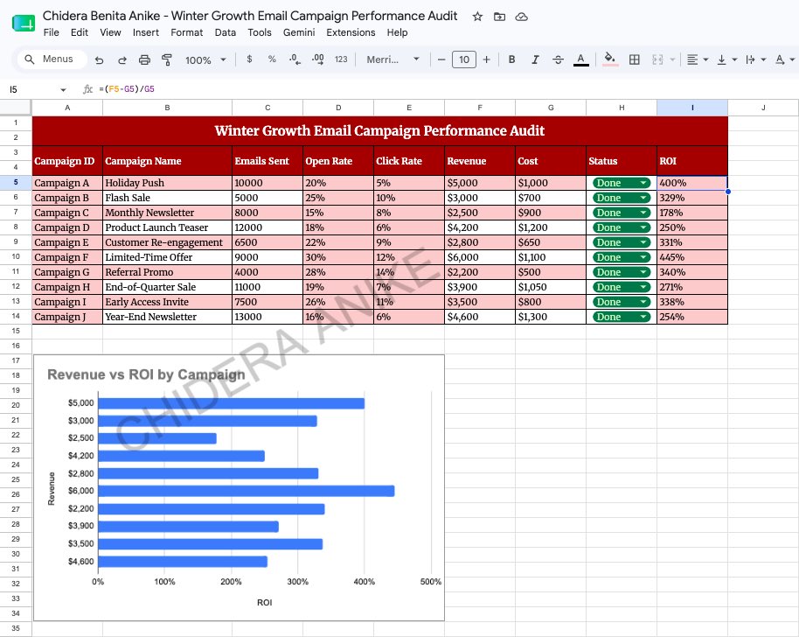
Task: Open the Data menu
Action: [x=226, y=32]
